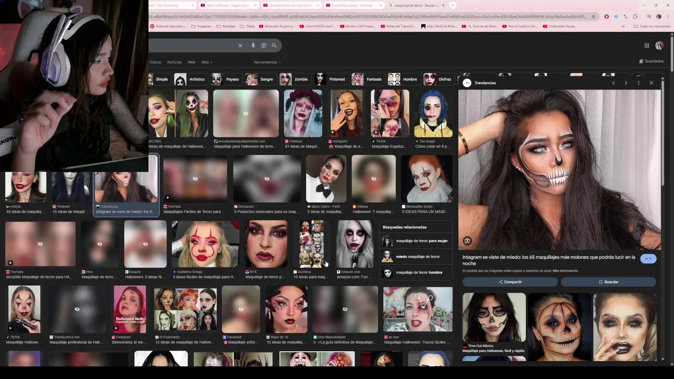
Task: Unblur the Disfrazzes '5 Productos esenciales' image
Action: click(266, 179)
